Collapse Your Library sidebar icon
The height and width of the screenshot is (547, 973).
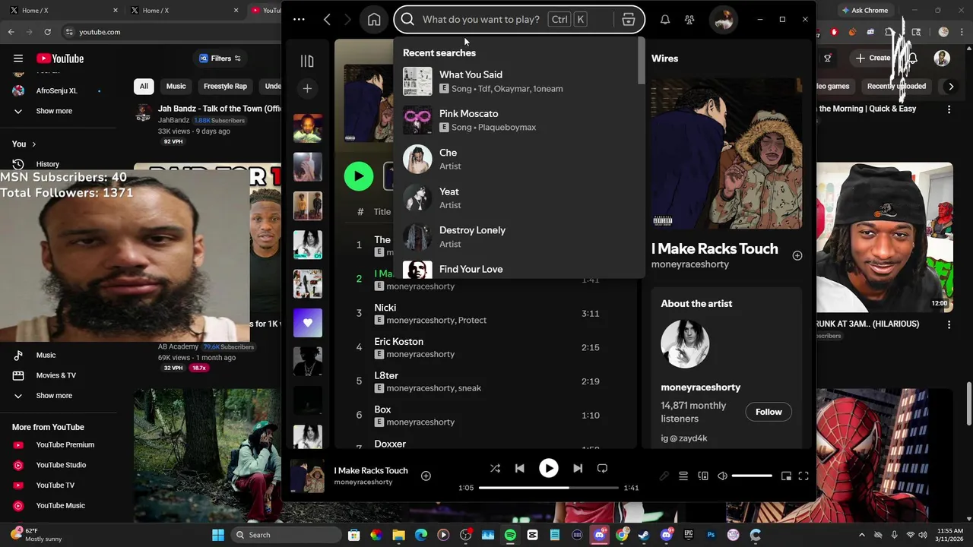point(307,61)
